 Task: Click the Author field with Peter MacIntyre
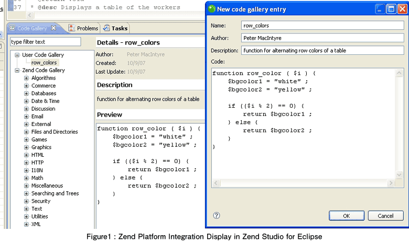(x=322, y=38)
